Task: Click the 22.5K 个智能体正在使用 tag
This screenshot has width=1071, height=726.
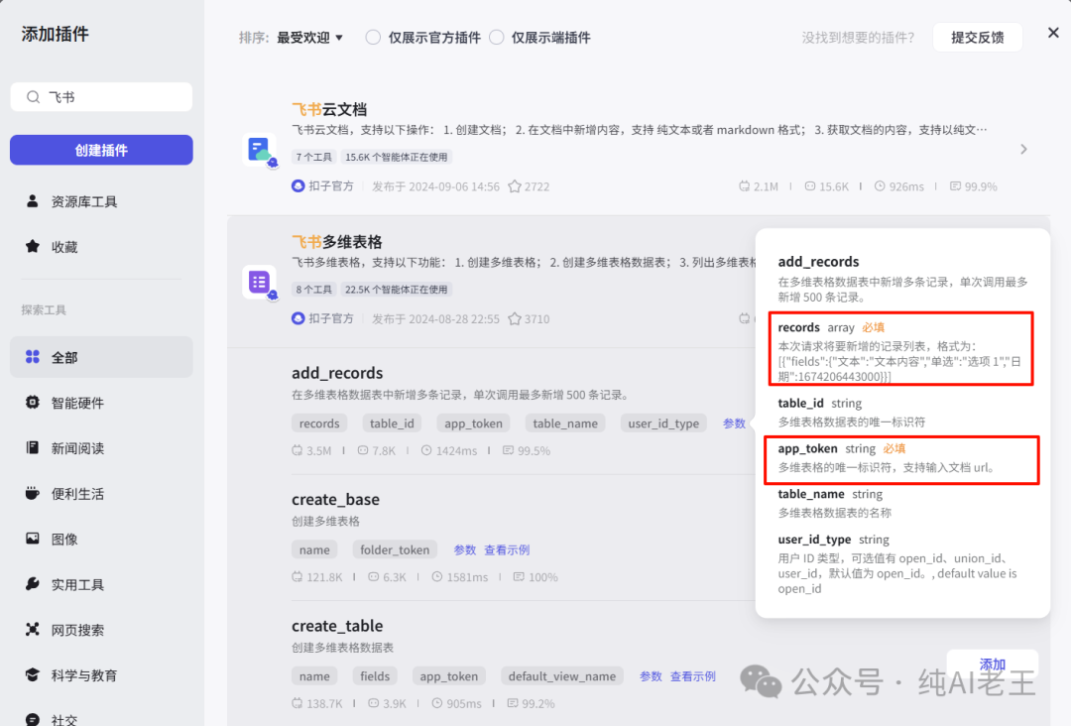Action: click(396, 290)
